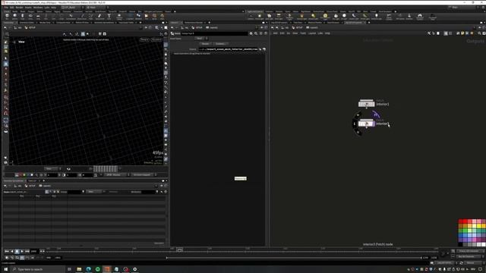The width and height of the screenshot is (486, 273).
Task: Toggle real time playback
Action: tap(7, 258)
